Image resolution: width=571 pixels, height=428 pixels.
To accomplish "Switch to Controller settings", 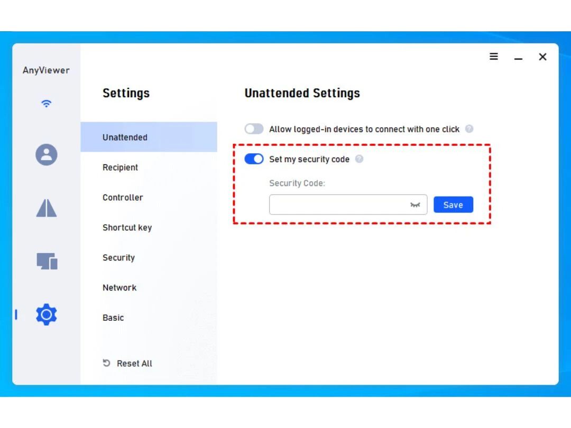I will coord(149,198).
